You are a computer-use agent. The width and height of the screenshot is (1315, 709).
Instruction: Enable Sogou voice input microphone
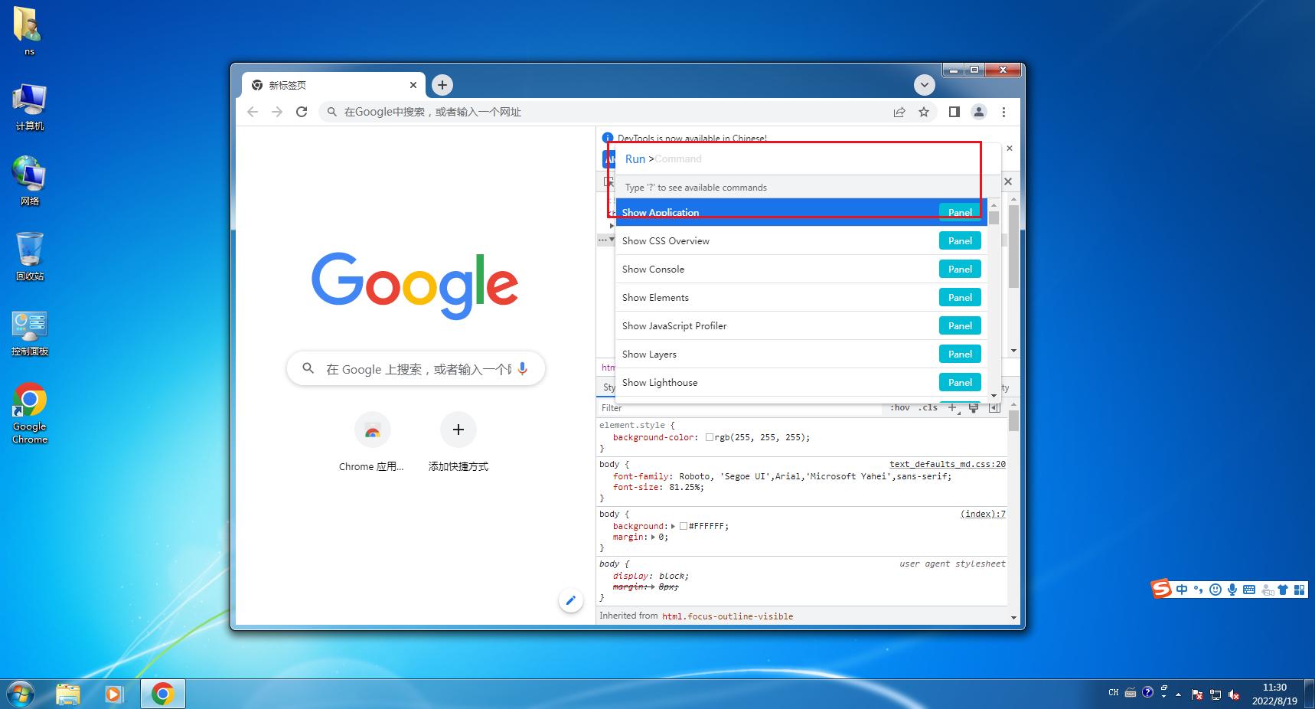click(1232, 590)
